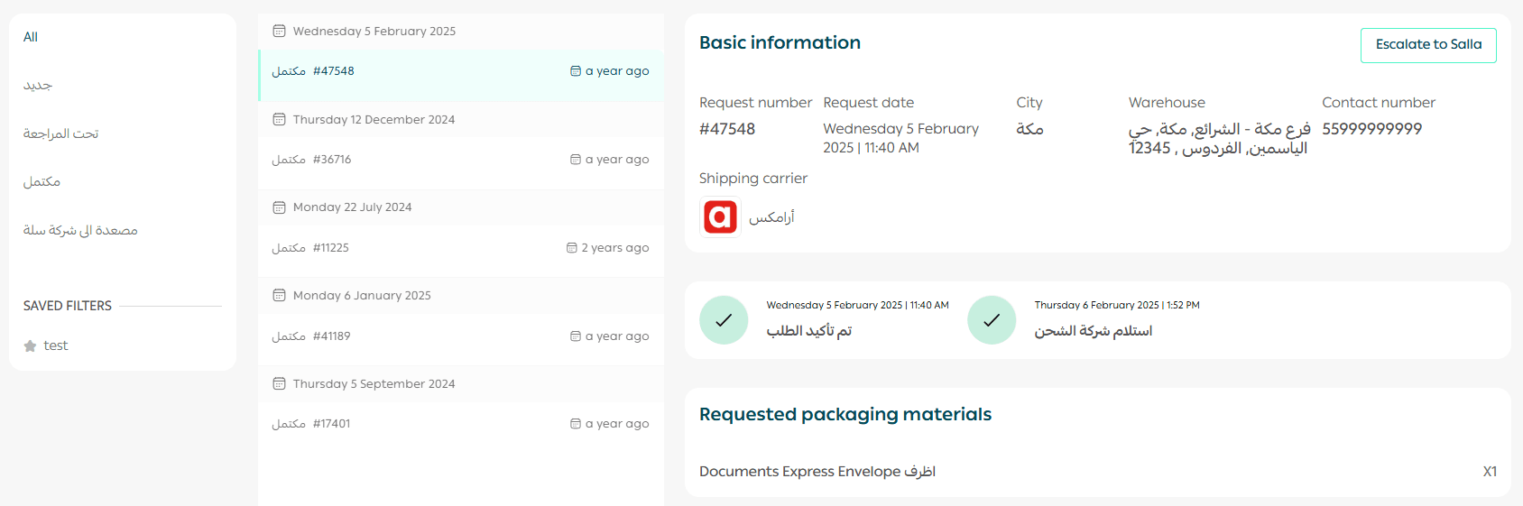1523x506 pixels.
Task: Click the checkmark icon for تم تأكيد الطلب
Action: point(724,320)
